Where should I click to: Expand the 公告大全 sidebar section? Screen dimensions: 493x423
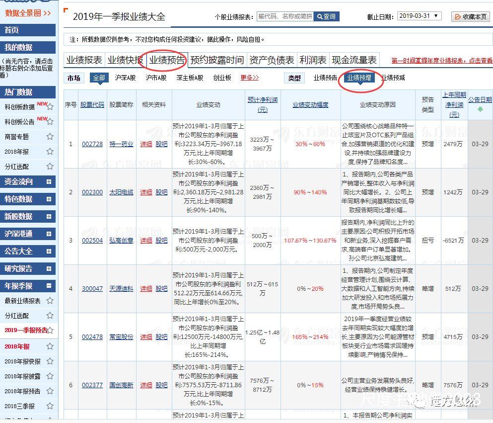49,251
